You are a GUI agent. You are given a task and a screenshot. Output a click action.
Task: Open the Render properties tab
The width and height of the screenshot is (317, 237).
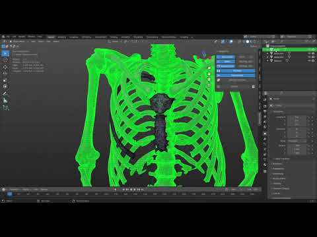click(x=265, y=106)
